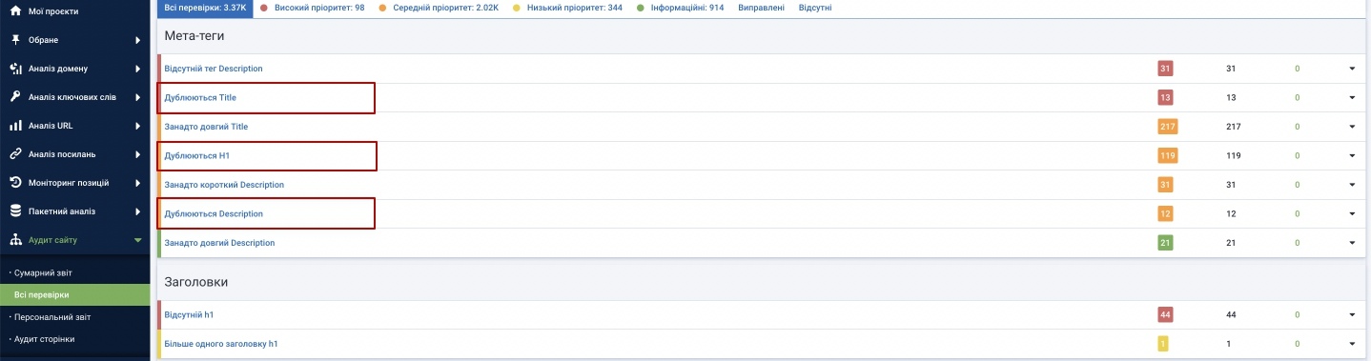This screenshot has height=361, width=1371.
Task: Click the plain 119 count in Дублюються H1 row
Action: point(1233,155)
